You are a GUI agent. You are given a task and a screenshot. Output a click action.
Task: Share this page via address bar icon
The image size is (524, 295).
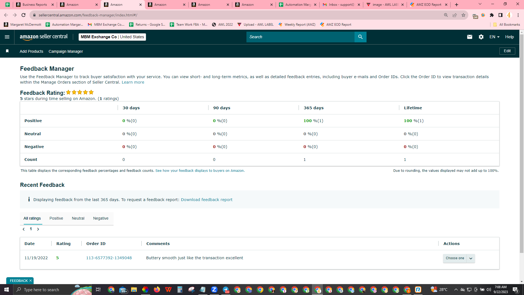[454, 15]
